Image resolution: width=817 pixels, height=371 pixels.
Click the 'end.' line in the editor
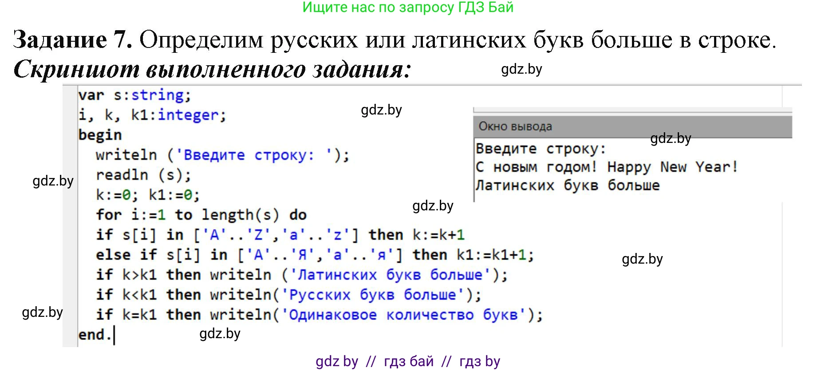[x=95, y=335]
